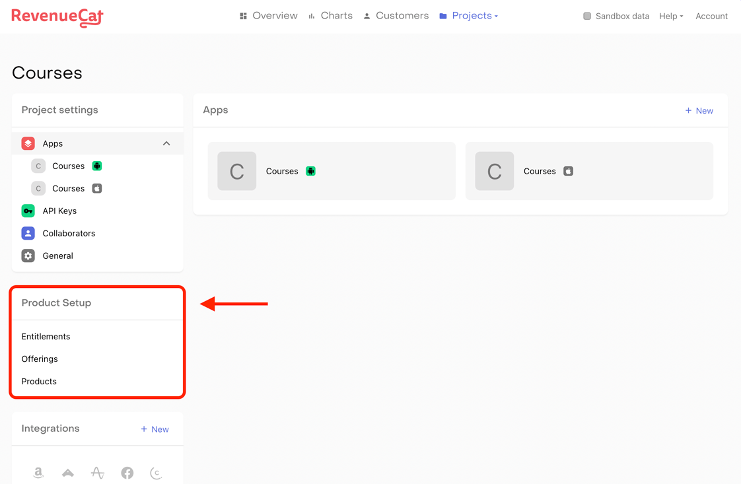Click the red Apps layers icon
The image size is (741, 484).
point(28,143)
